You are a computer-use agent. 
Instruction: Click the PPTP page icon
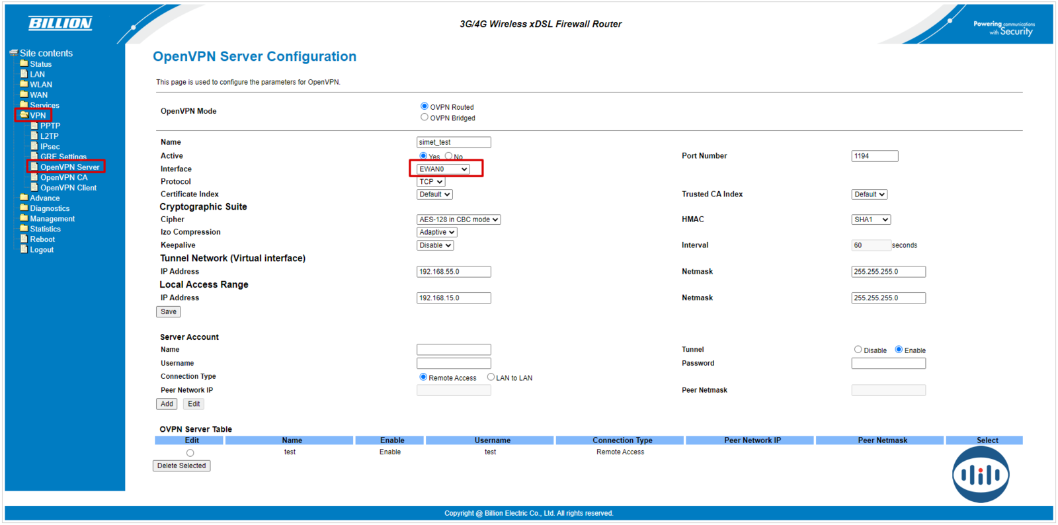[x=34, y=126]
